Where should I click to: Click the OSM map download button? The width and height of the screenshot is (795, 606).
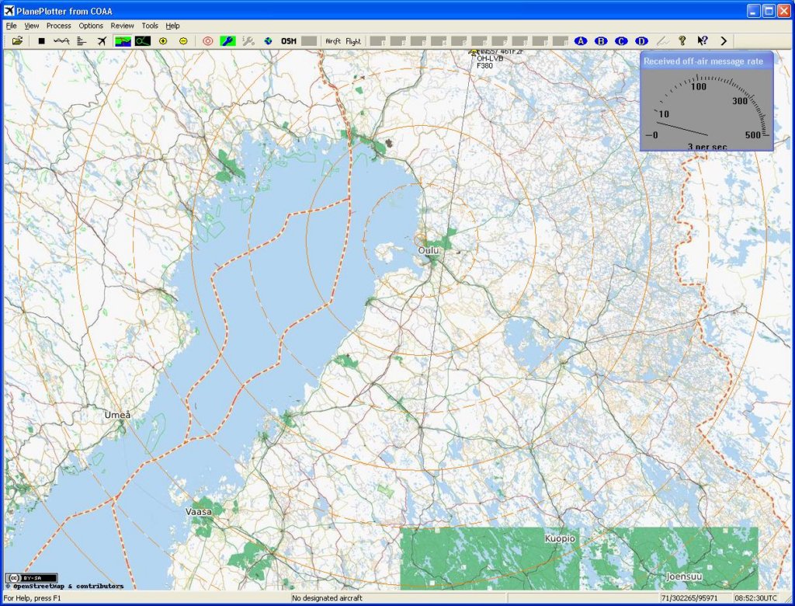(x=289, y=40)
